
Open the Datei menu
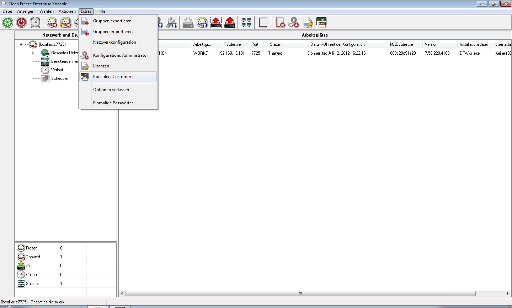(x=7, y=11)
